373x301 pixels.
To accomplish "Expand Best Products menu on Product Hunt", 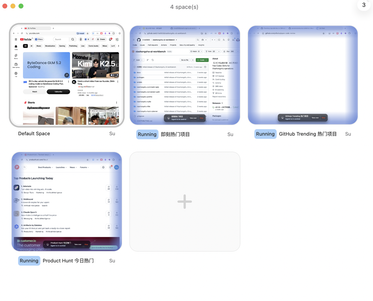I will tap(45, 168).
